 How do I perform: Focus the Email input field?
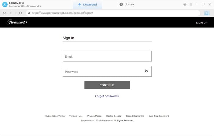tap(107, 56)
